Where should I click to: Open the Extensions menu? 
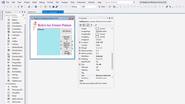(x=81, y=2)
